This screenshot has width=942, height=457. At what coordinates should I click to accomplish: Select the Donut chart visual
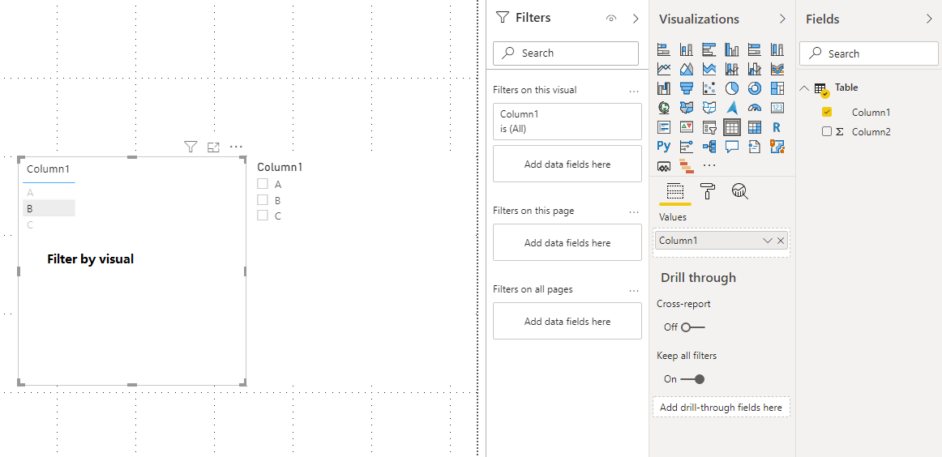755,88
